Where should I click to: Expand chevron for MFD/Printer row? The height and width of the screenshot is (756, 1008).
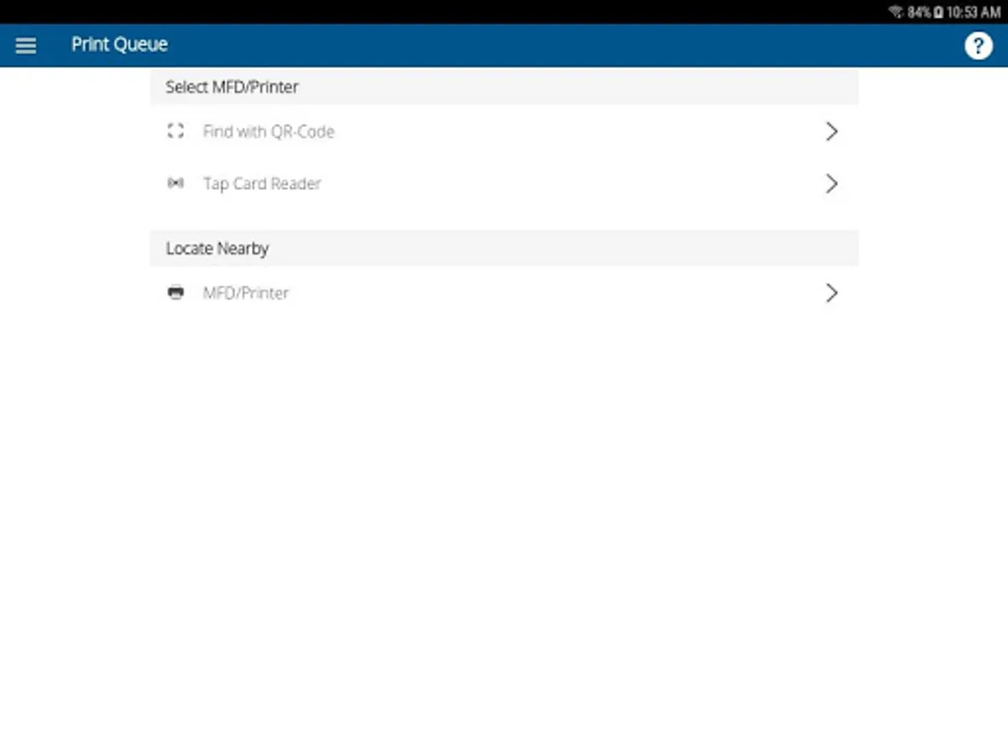(832, 292)
